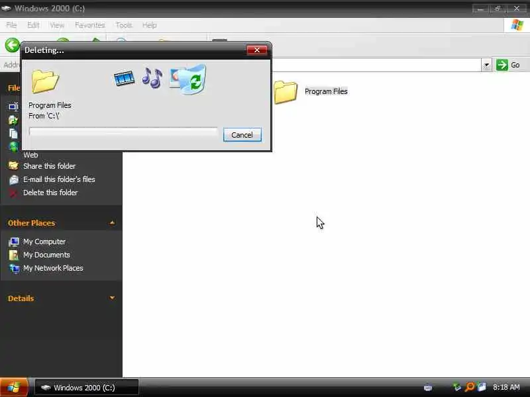The height and width of the screenshot is (397, 530).
Task: Click the Windows flag logo in menu bar
Action: 517,25
